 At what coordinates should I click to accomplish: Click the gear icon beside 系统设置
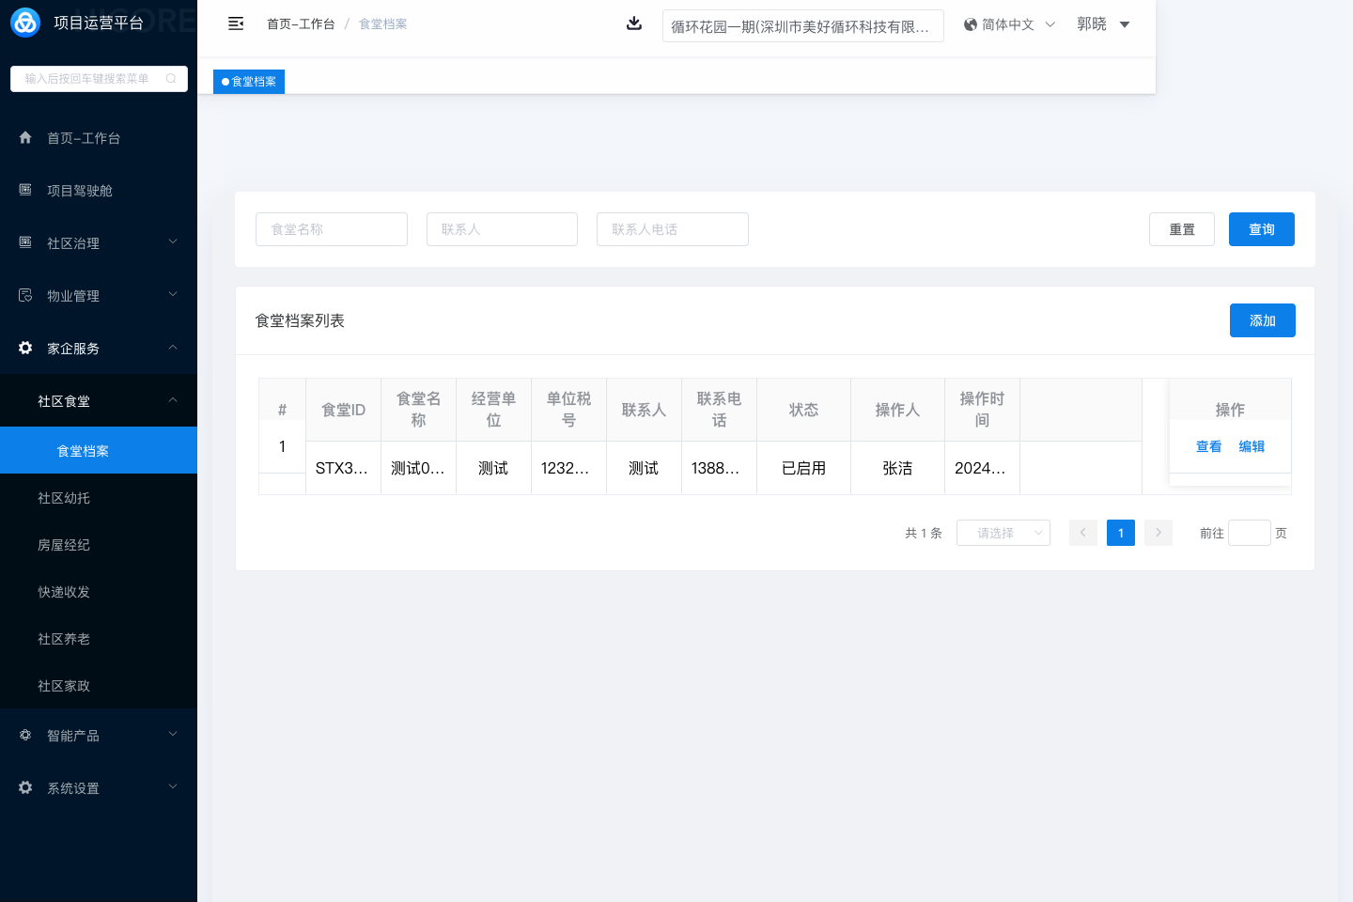tap(25, 787)
